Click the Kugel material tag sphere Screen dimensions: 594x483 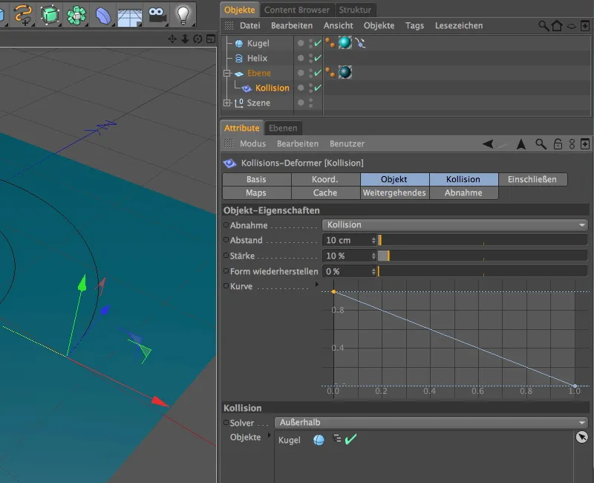point(345,42)
